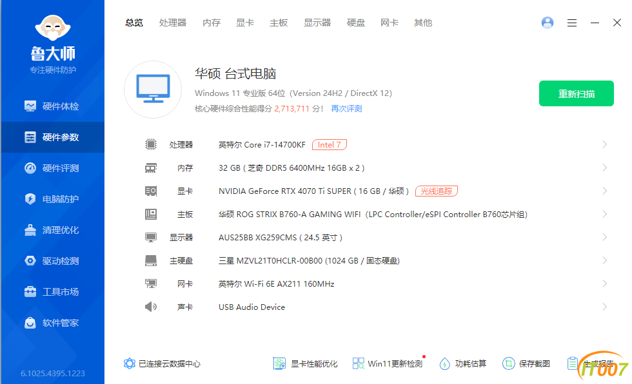Open 驱动检测 in the sidebar
Screen dimensions: 632x384
click(x=52, y=261)
